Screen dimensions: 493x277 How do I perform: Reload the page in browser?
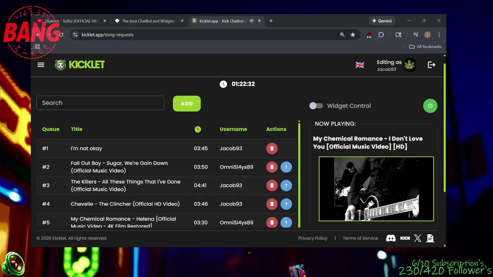tap(61, 35)
